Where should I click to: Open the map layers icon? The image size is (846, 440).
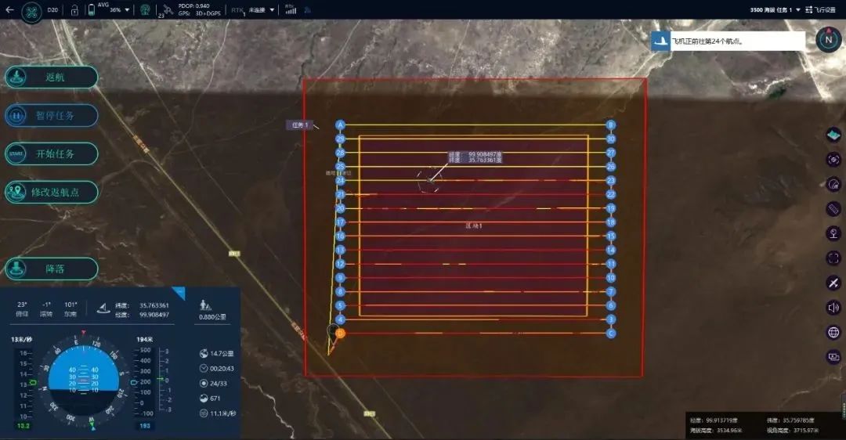click(x=833, y=135)
